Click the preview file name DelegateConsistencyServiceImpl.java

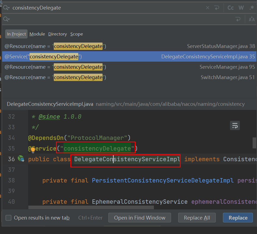(x=50, y=104)
